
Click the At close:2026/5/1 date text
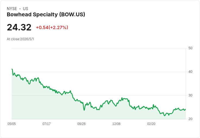pyautogui.click(x=20, y=39)
